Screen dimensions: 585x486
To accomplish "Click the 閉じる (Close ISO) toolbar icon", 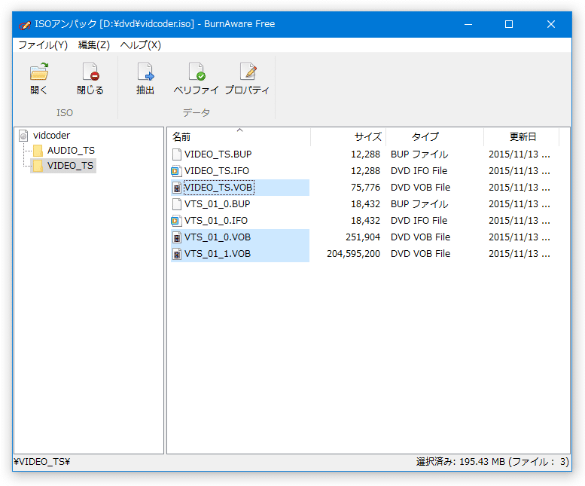I will 90,72.
